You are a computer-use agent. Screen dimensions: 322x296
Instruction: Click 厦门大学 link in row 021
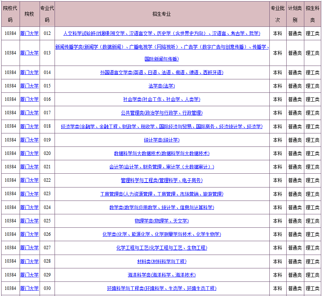pos(30,167)
